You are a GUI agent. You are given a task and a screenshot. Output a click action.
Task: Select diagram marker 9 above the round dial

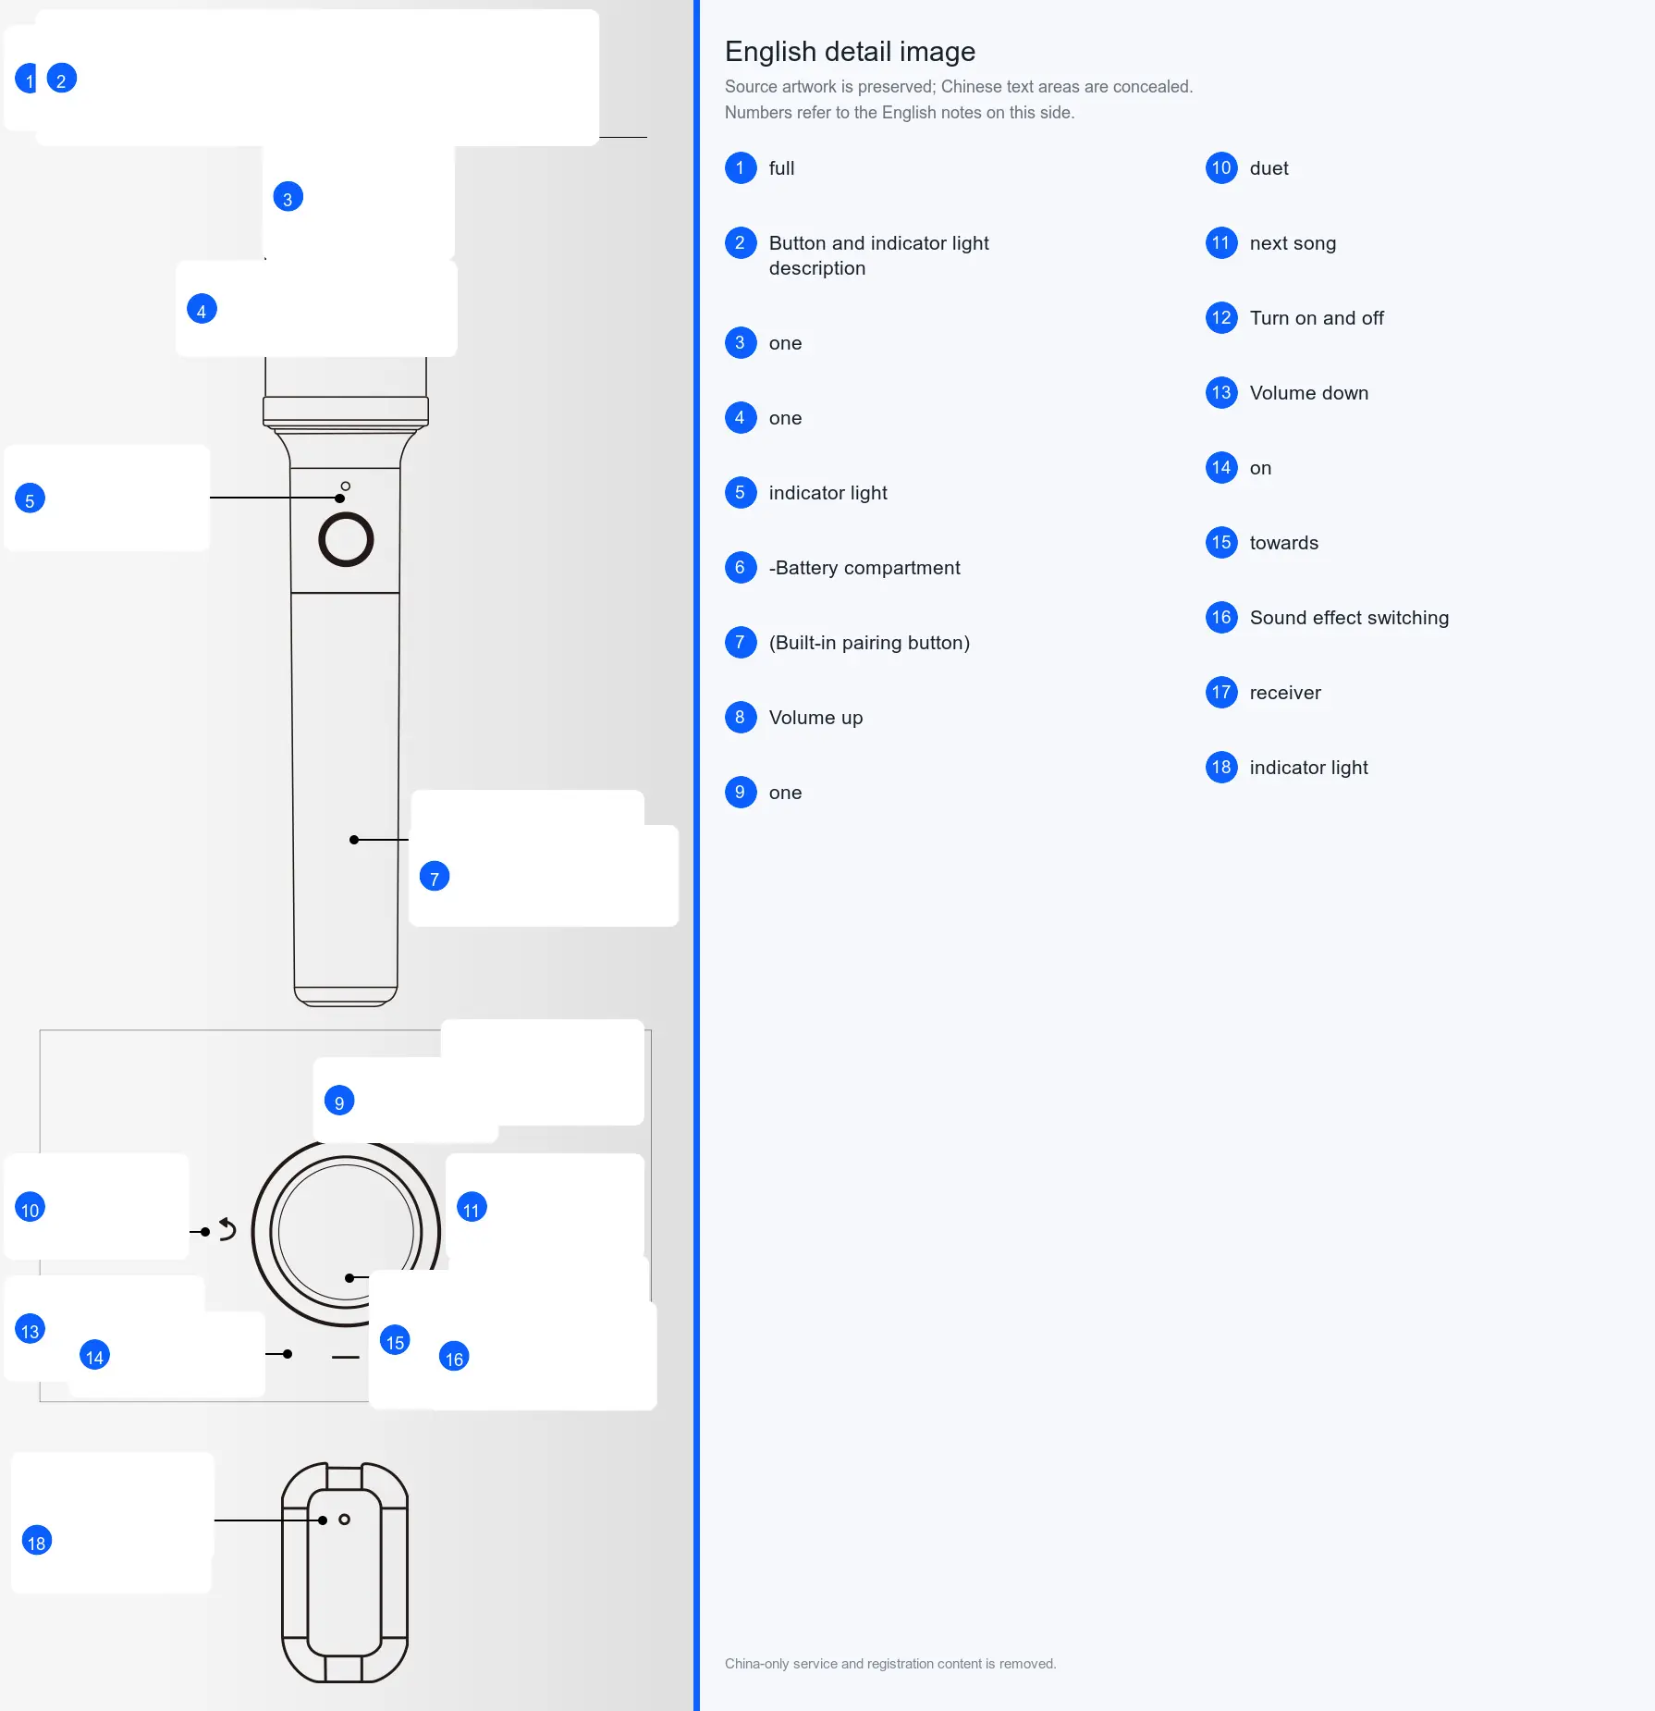[339, 1101]
